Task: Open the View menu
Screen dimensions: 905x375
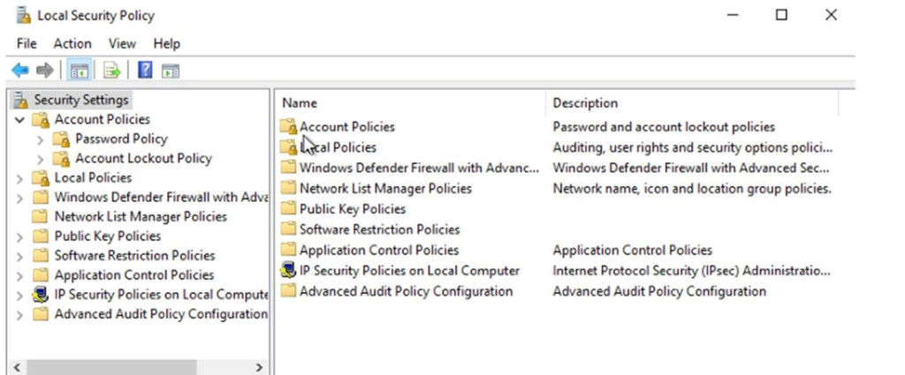Action: coord(122,44)
